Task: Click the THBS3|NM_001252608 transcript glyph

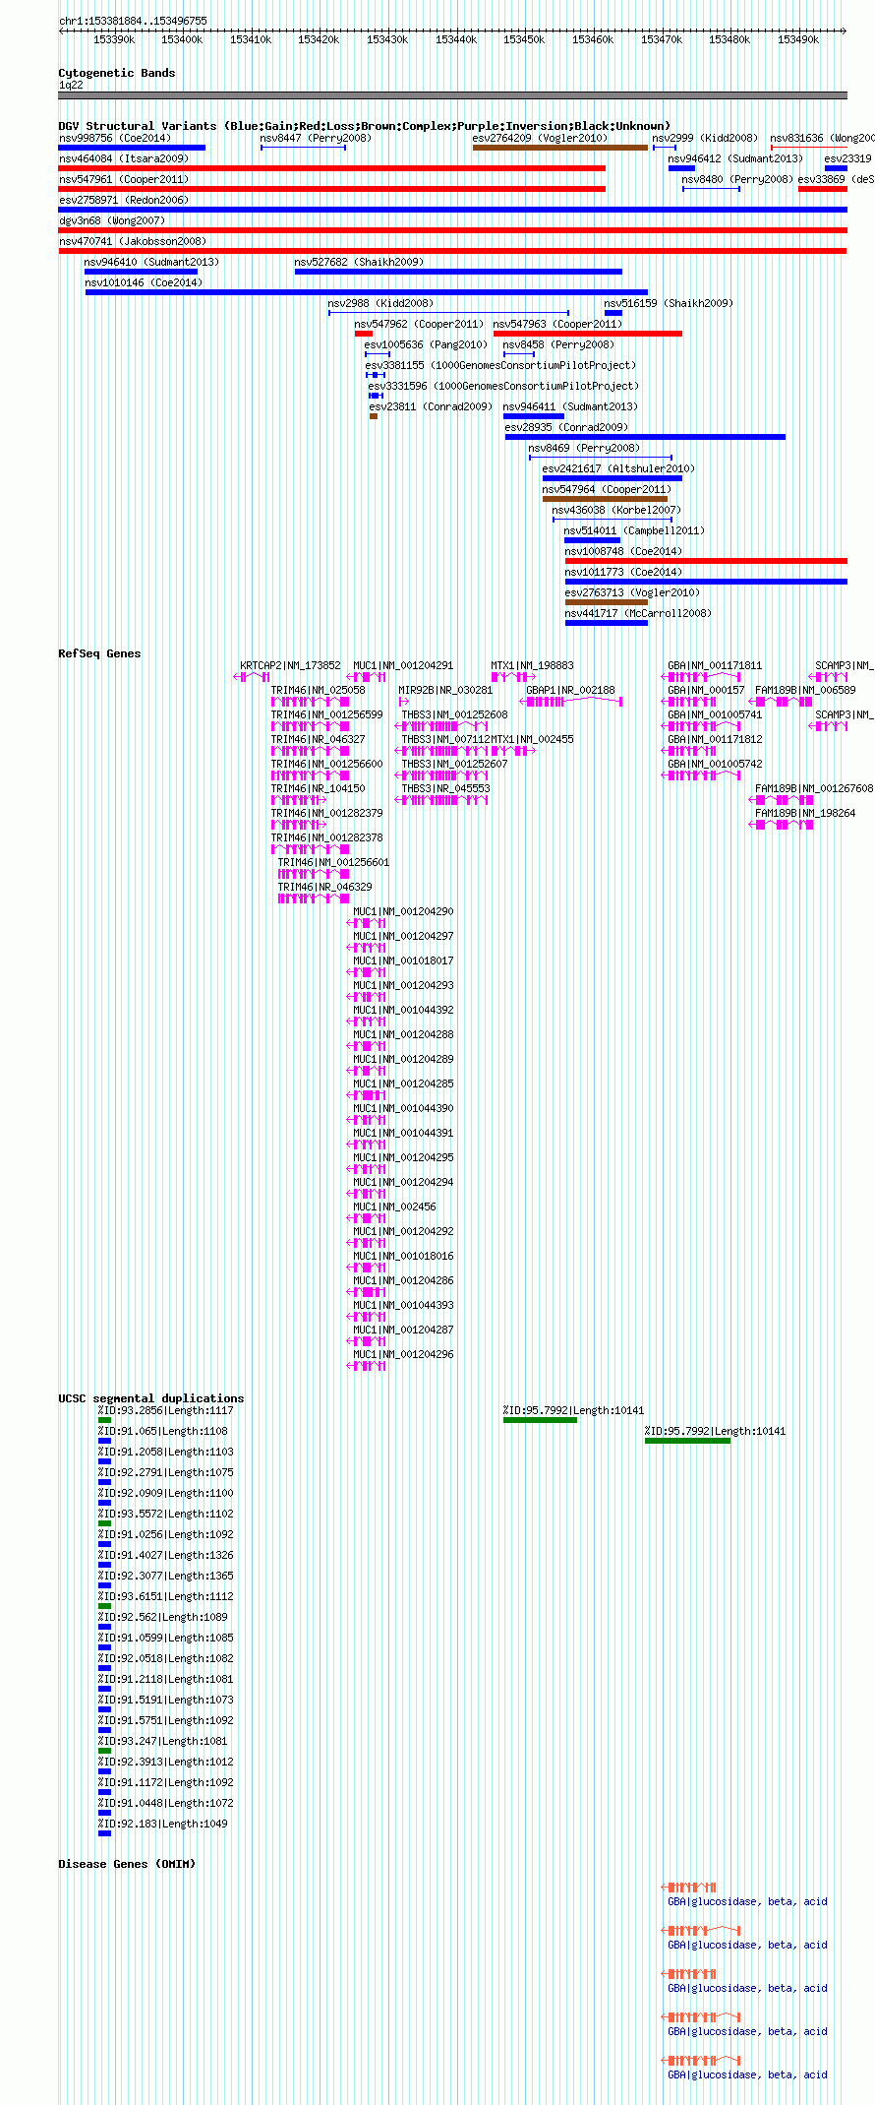Action: pos(441,726)
